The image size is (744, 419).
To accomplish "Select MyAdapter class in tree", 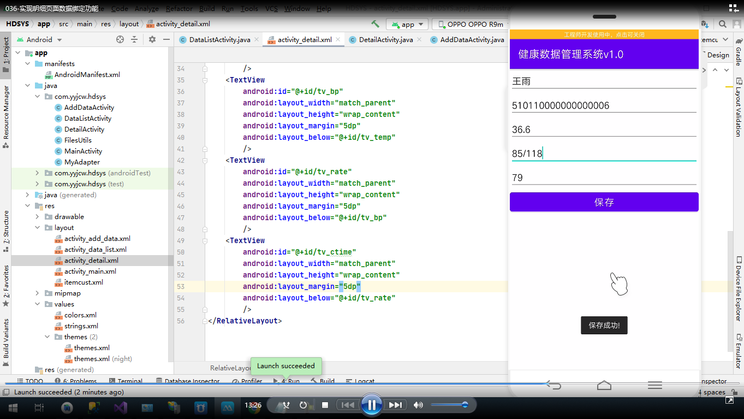I will pyautogui.click(x=82, y=162).
